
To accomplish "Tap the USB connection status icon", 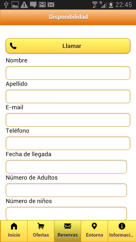I will [x=6, y=5].
